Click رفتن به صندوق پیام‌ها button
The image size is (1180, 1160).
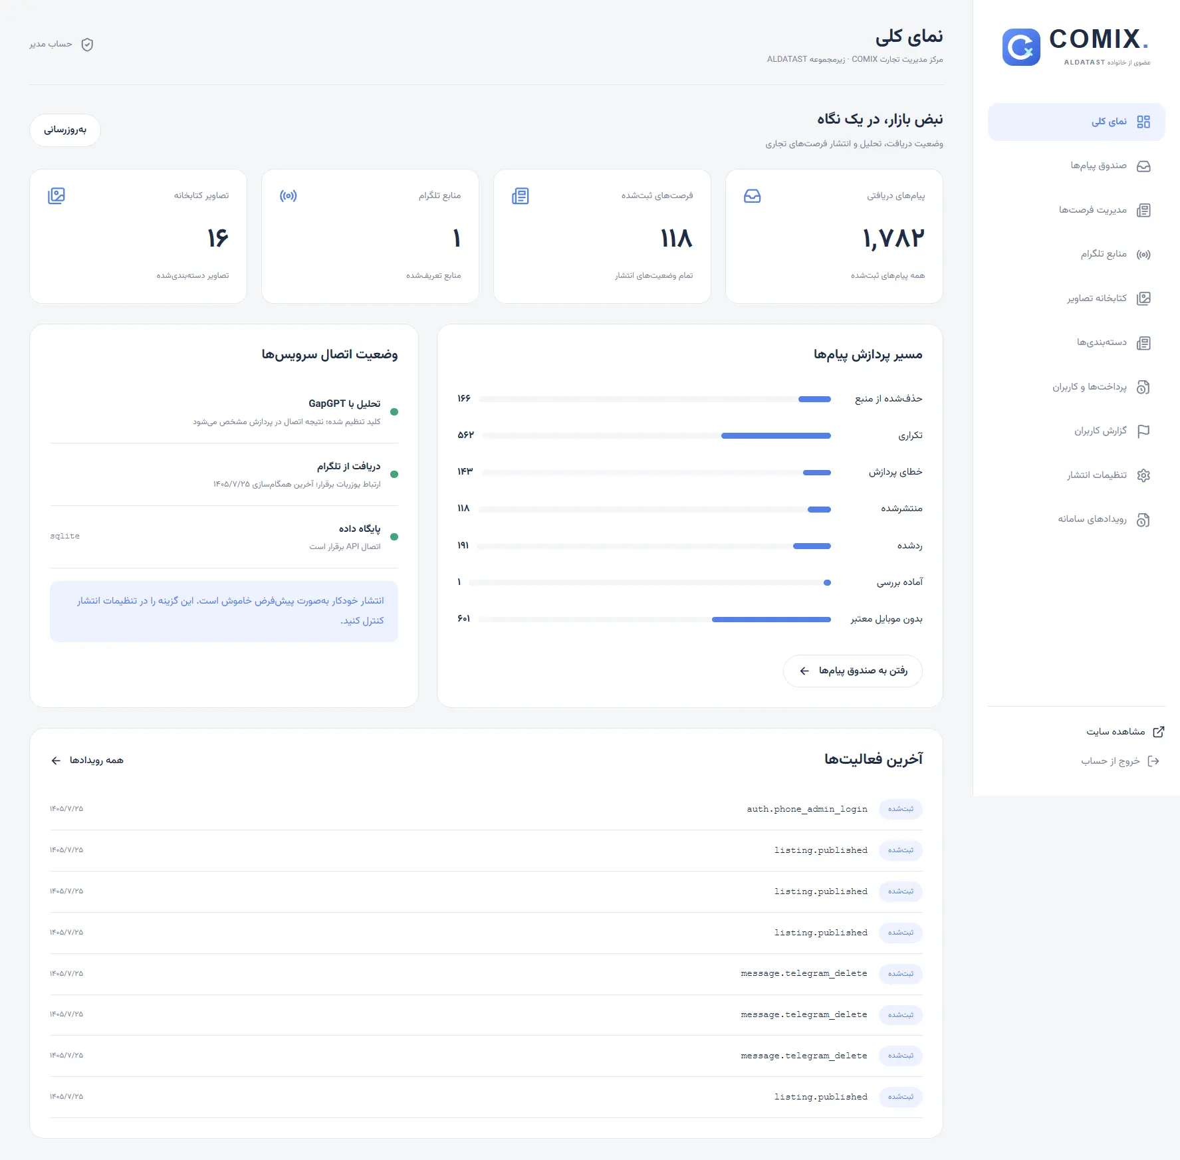coord(852,671)
